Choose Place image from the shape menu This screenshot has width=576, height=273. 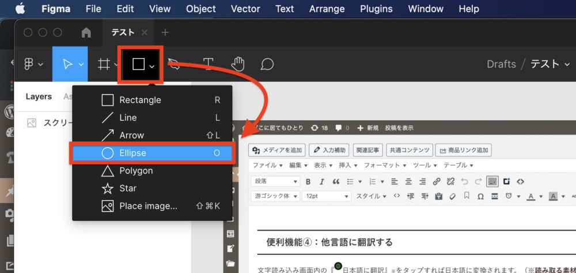click(153, 206)
